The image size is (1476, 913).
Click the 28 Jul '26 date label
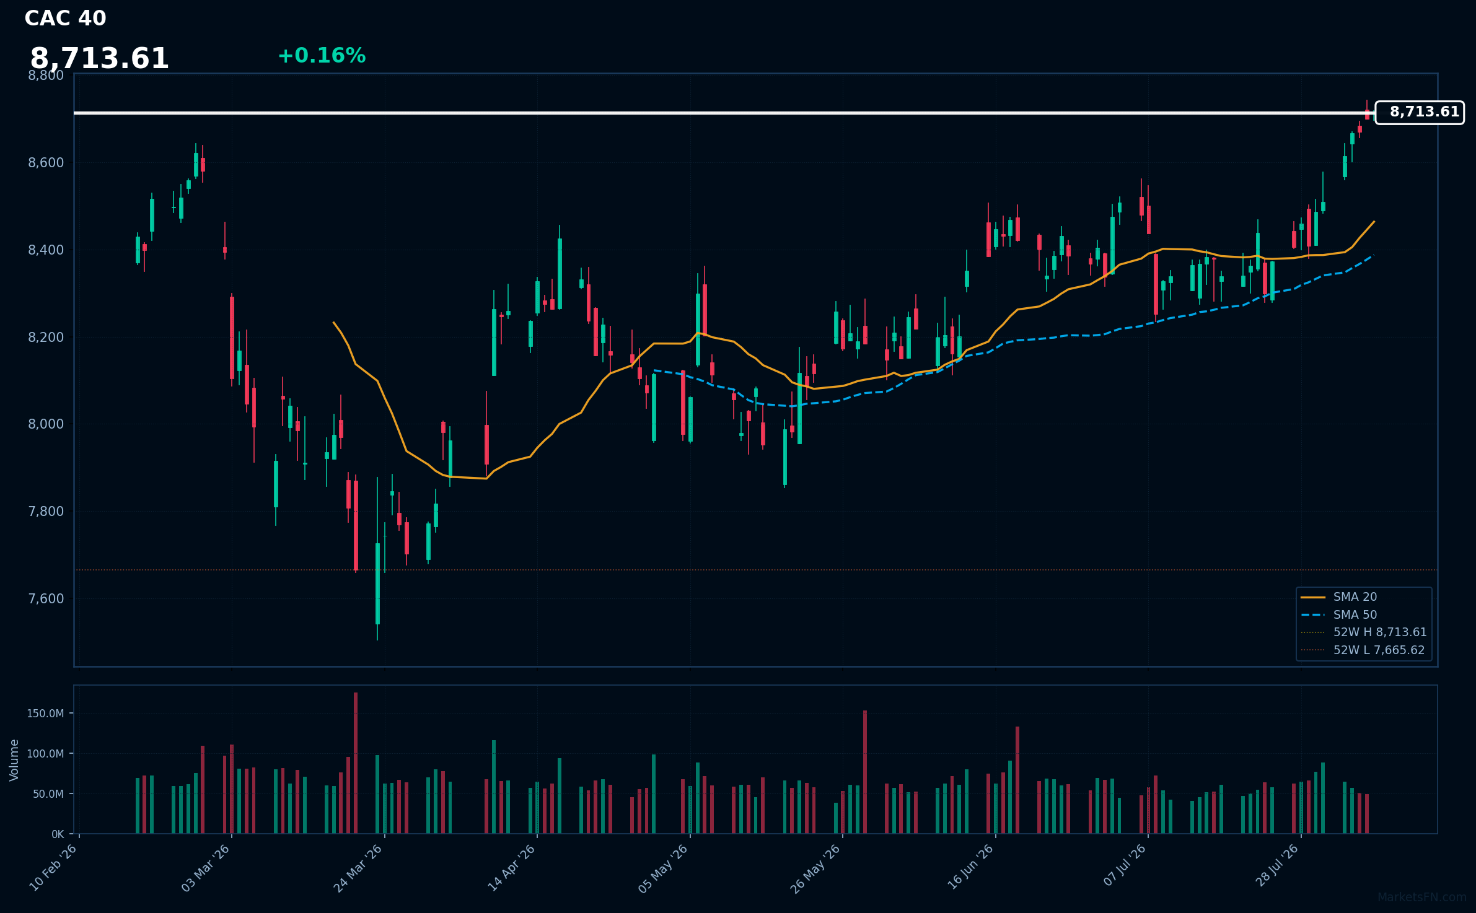pos(1278,865)
